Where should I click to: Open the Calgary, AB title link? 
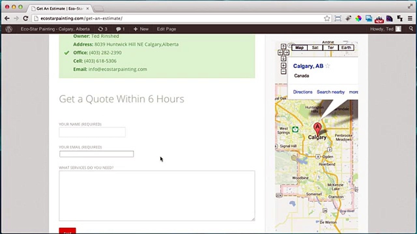click(308, 66)
